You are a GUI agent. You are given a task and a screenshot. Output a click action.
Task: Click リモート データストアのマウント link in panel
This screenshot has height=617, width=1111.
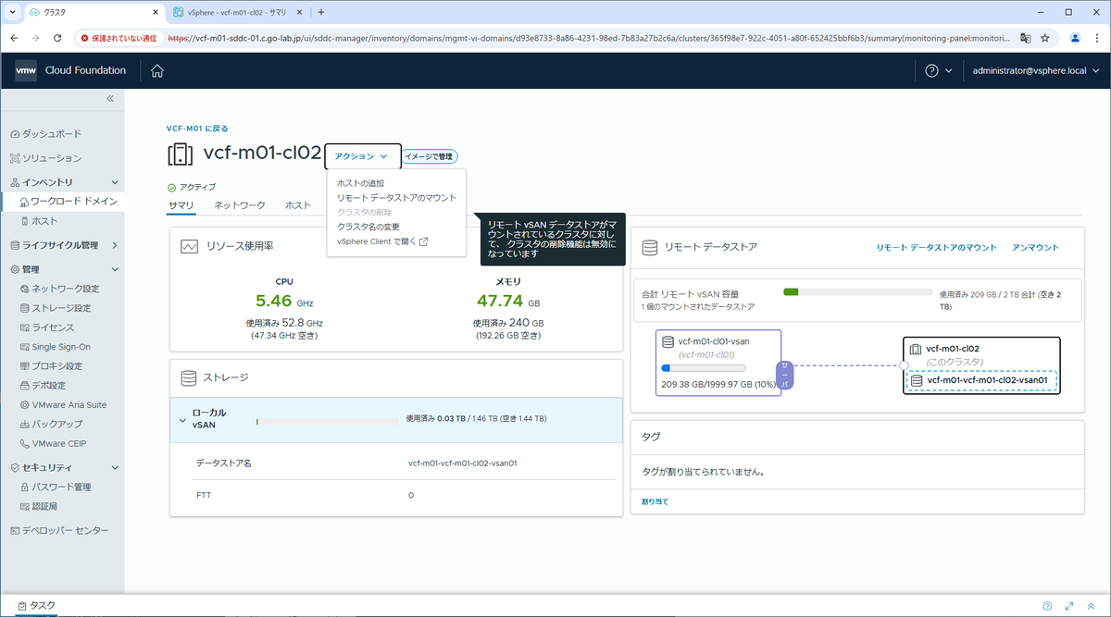click(x=936, y=248)
